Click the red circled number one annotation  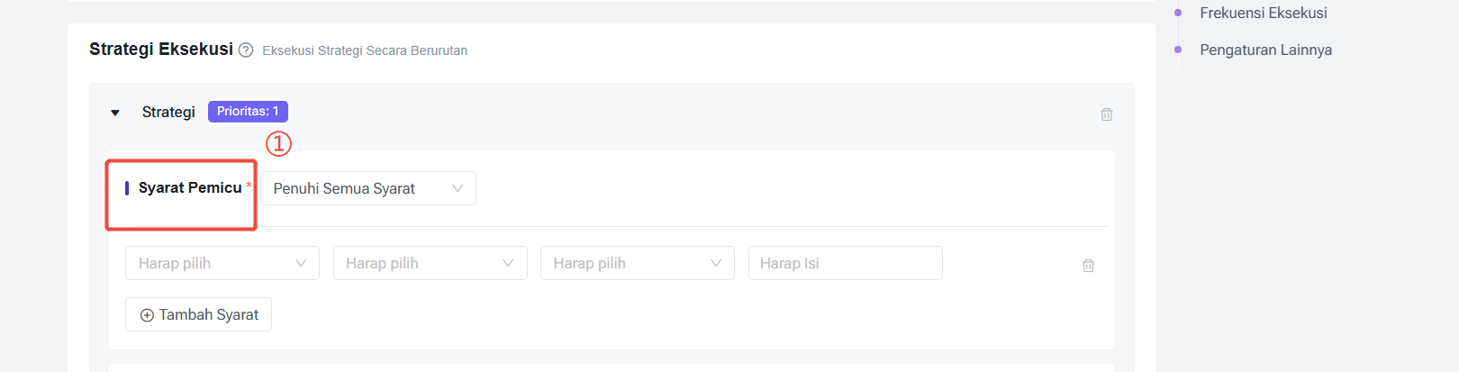pyautogui.click(x=278, y=143)
